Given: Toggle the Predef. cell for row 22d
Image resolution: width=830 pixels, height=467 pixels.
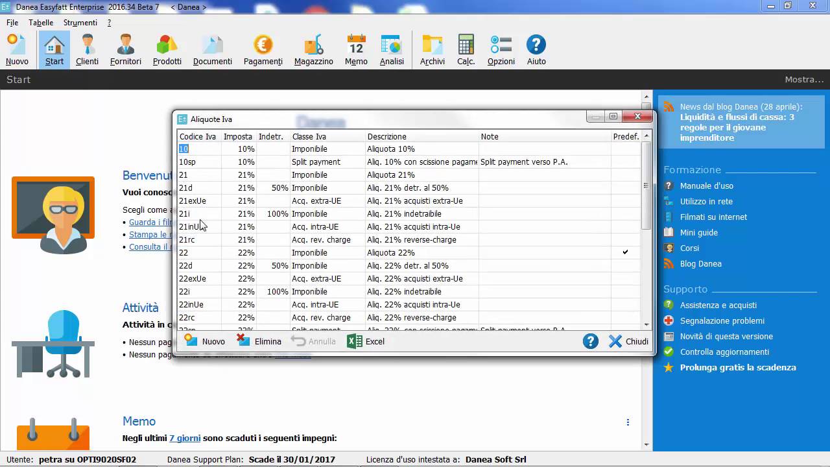Looking at the screenshot, I should coord(625,265).
